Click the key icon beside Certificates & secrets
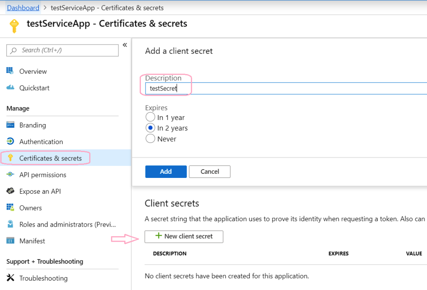 [10, 157]
